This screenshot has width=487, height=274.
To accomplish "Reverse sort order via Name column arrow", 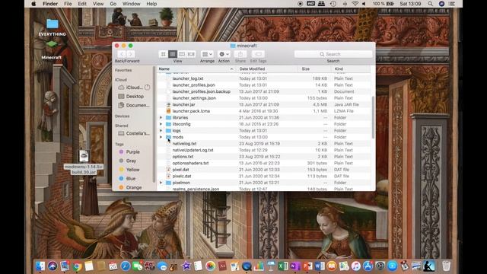I will (x=231, y=69).
